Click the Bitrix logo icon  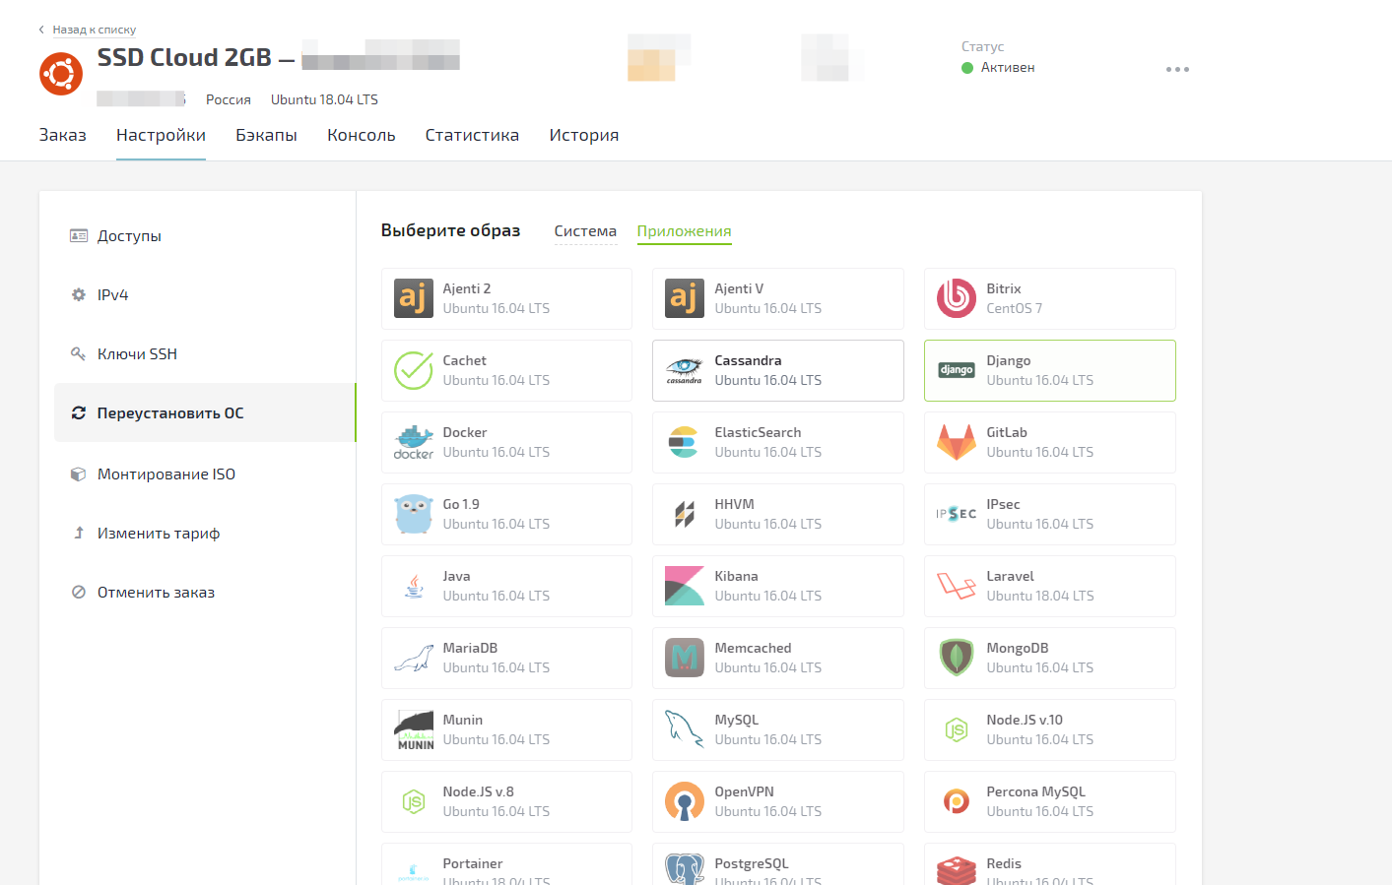click(957, 298)
